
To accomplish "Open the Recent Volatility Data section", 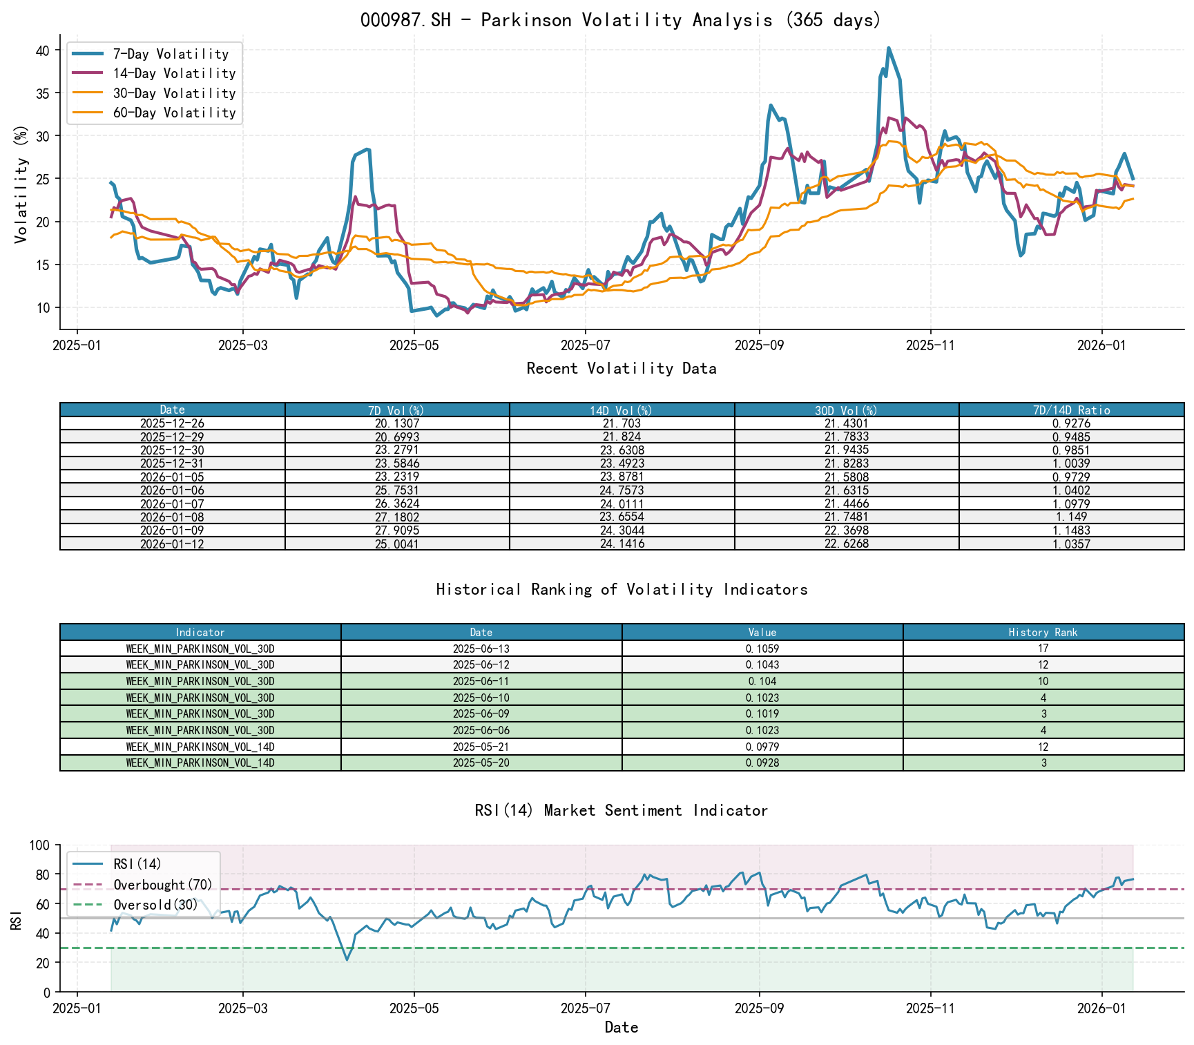I will [x=620, y=369].
